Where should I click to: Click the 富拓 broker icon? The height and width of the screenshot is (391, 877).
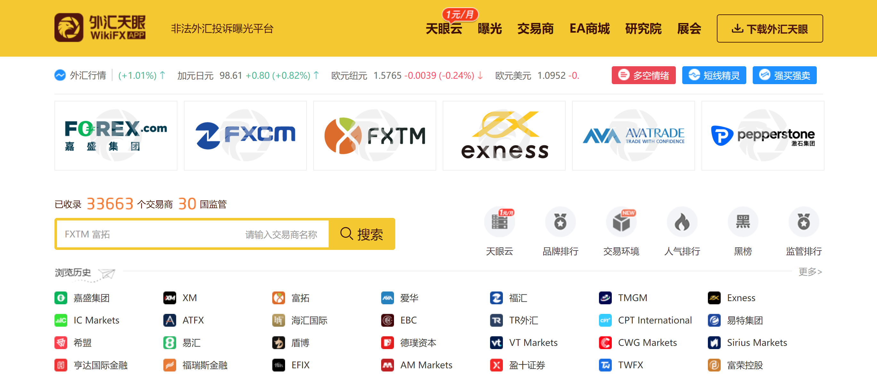[x=278, y=298]
